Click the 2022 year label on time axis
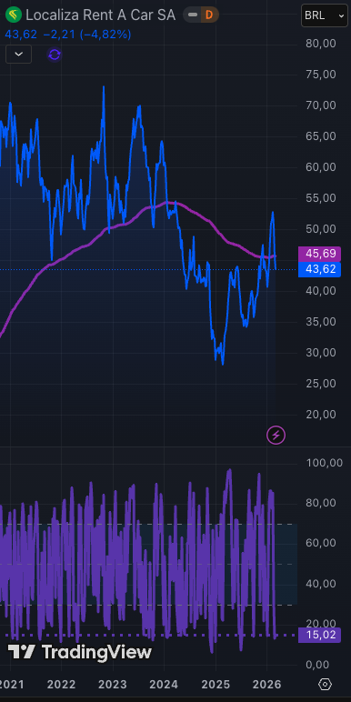351x702 pixels. point(61,685)
